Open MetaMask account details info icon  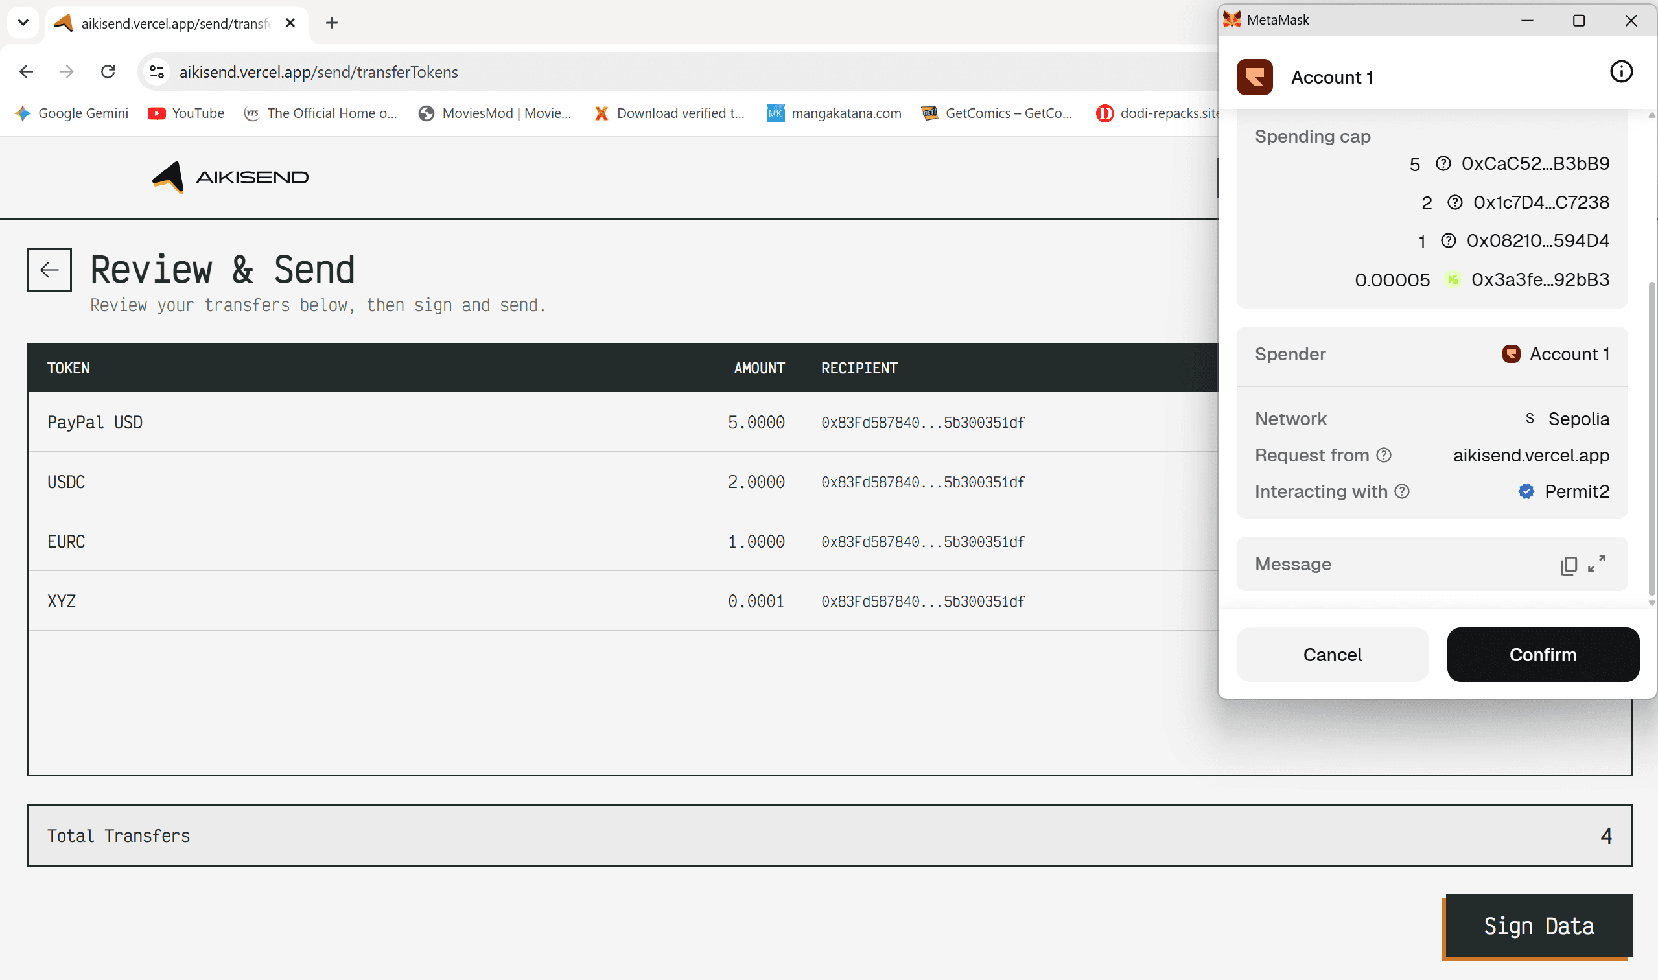pyautogui.click(x=1620, y=71)
